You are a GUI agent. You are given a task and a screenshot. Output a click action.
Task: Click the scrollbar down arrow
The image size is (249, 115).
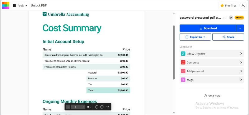(x=174, y=113)
